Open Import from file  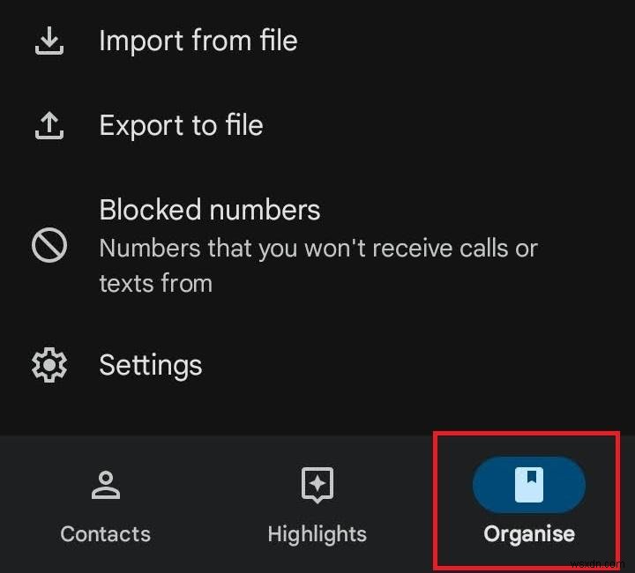pyautogui.click(x=198, y=41)
